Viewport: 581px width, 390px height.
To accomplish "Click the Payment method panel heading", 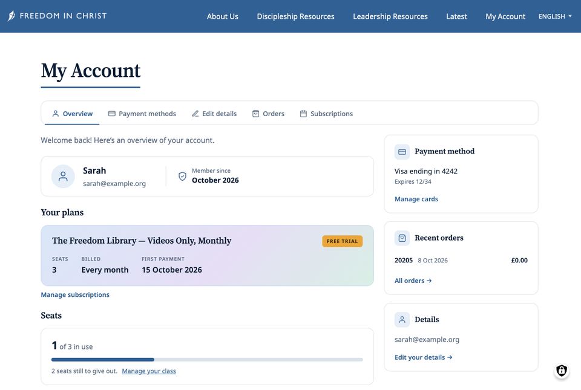I will click(444, 151).
